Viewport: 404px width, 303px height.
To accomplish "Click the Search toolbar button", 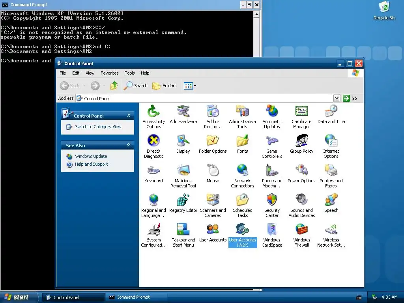I will tap(135, 86).
